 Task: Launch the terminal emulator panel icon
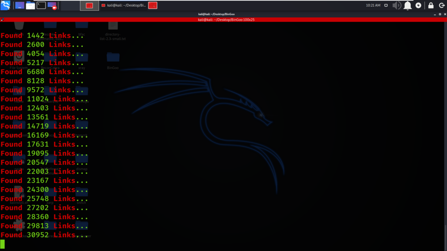click(x=41, y=5)
